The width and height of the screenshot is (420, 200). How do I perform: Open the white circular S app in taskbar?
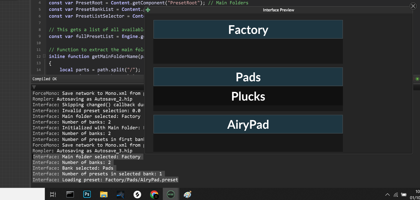(x=137, y=194)
